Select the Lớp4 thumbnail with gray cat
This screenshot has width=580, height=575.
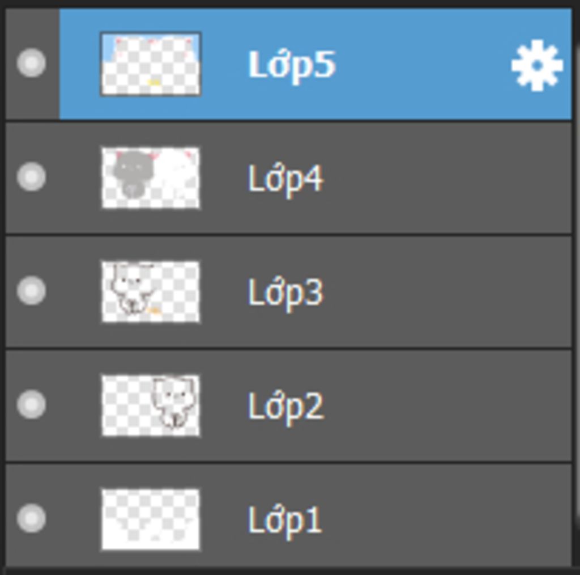coord(151,178)
